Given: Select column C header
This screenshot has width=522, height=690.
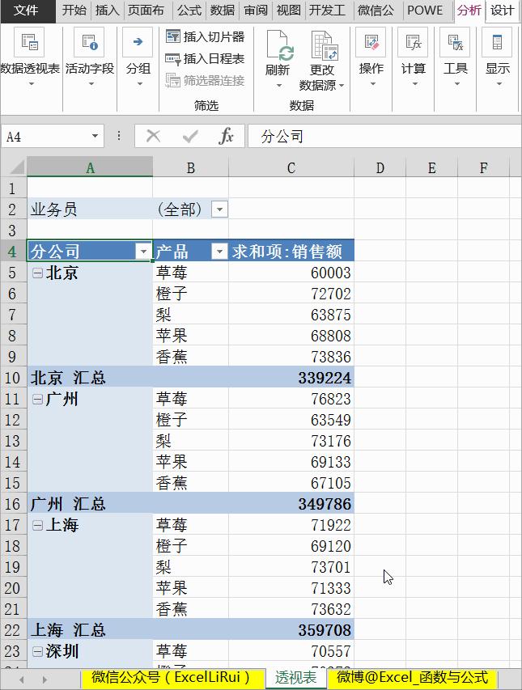Looking at the screenshot, I should click(x=291, y=167).
